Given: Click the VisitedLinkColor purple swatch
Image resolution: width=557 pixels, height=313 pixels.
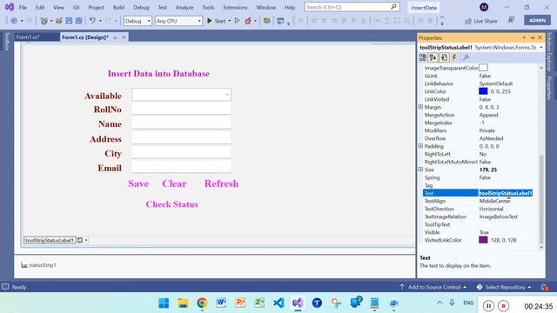Looking at the screenshot, I should tap(483, 240).
